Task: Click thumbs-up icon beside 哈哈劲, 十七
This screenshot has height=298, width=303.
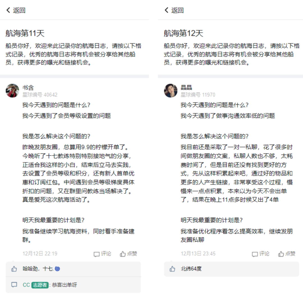Action: click(14, 269)
